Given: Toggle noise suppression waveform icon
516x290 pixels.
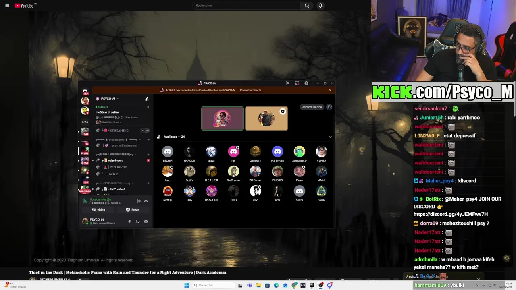Looking at the screenshot, I should click(x=138, y=201).
